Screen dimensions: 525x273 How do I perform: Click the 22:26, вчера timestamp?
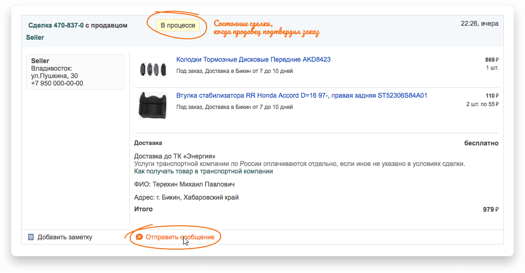point(479,23)
